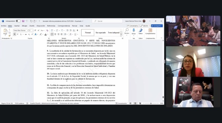Expand the Estilos gallery list
The height and width of the screenshot is (123, 222).
tap(121, 35)
